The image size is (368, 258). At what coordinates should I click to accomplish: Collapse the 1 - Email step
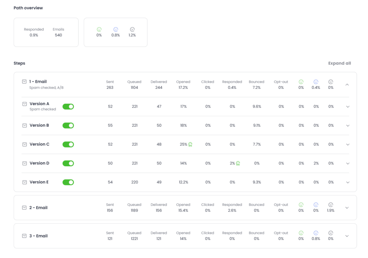coord(347,85)
